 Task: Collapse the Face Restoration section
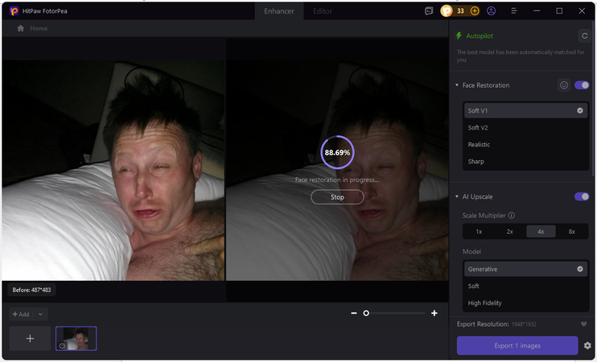pos(457,85)
